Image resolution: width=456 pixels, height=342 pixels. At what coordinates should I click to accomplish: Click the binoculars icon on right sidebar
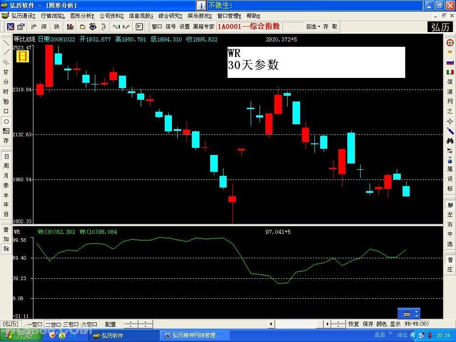click(x=450, y=141)
